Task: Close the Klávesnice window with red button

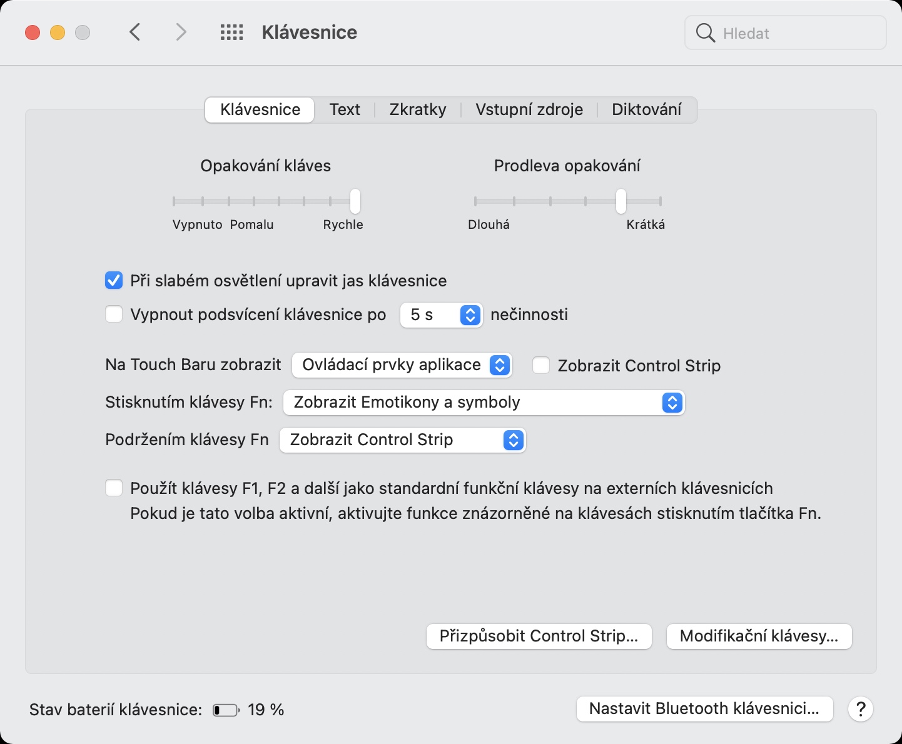Action: pos(33,33)
